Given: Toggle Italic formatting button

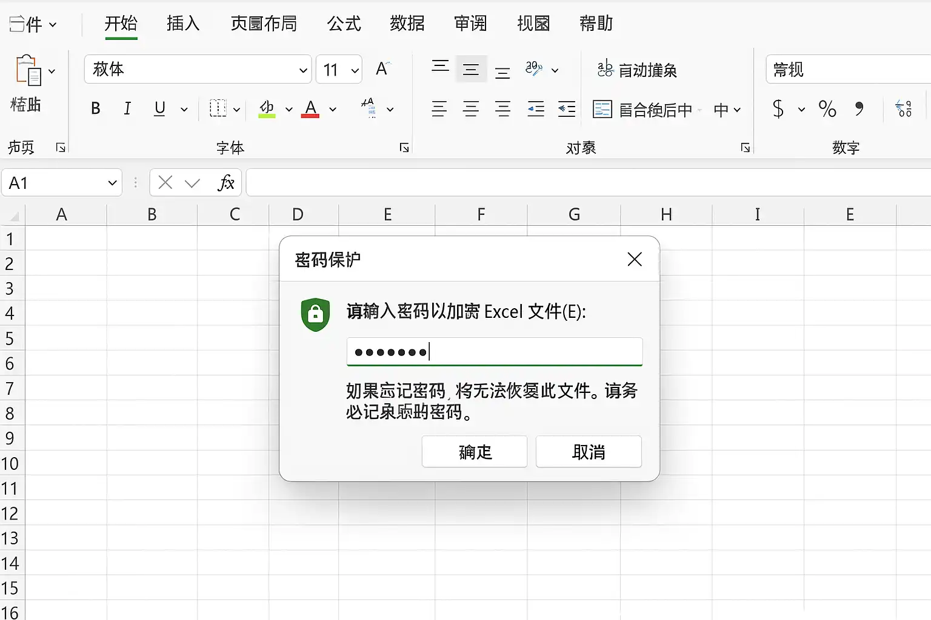Looking at the screenshot, I should coord(127,108).
